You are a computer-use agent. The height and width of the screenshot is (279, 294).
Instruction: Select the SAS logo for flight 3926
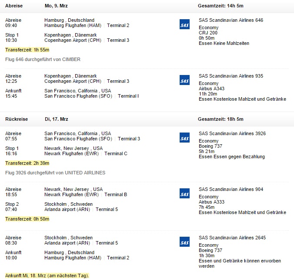coord(184,138)
